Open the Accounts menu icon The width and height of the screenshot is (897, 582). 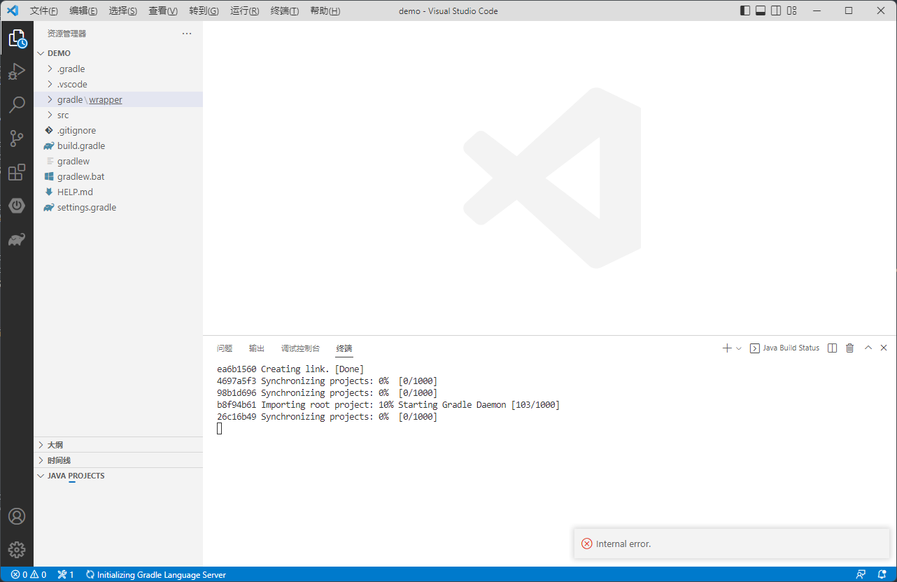click(x=17, y=516)
